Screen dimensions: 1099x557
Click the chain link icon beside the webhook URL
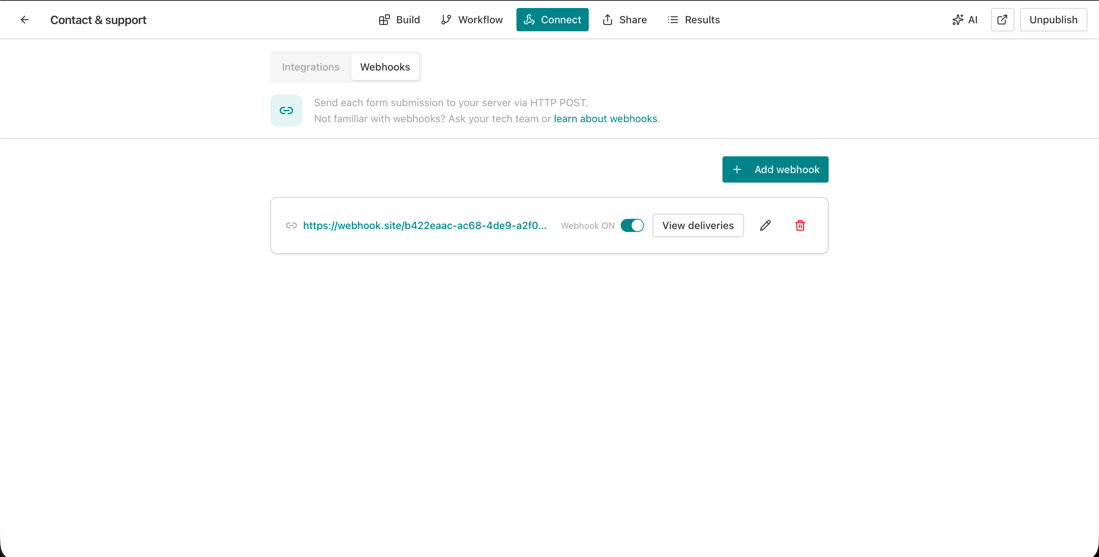coord(292,225)
